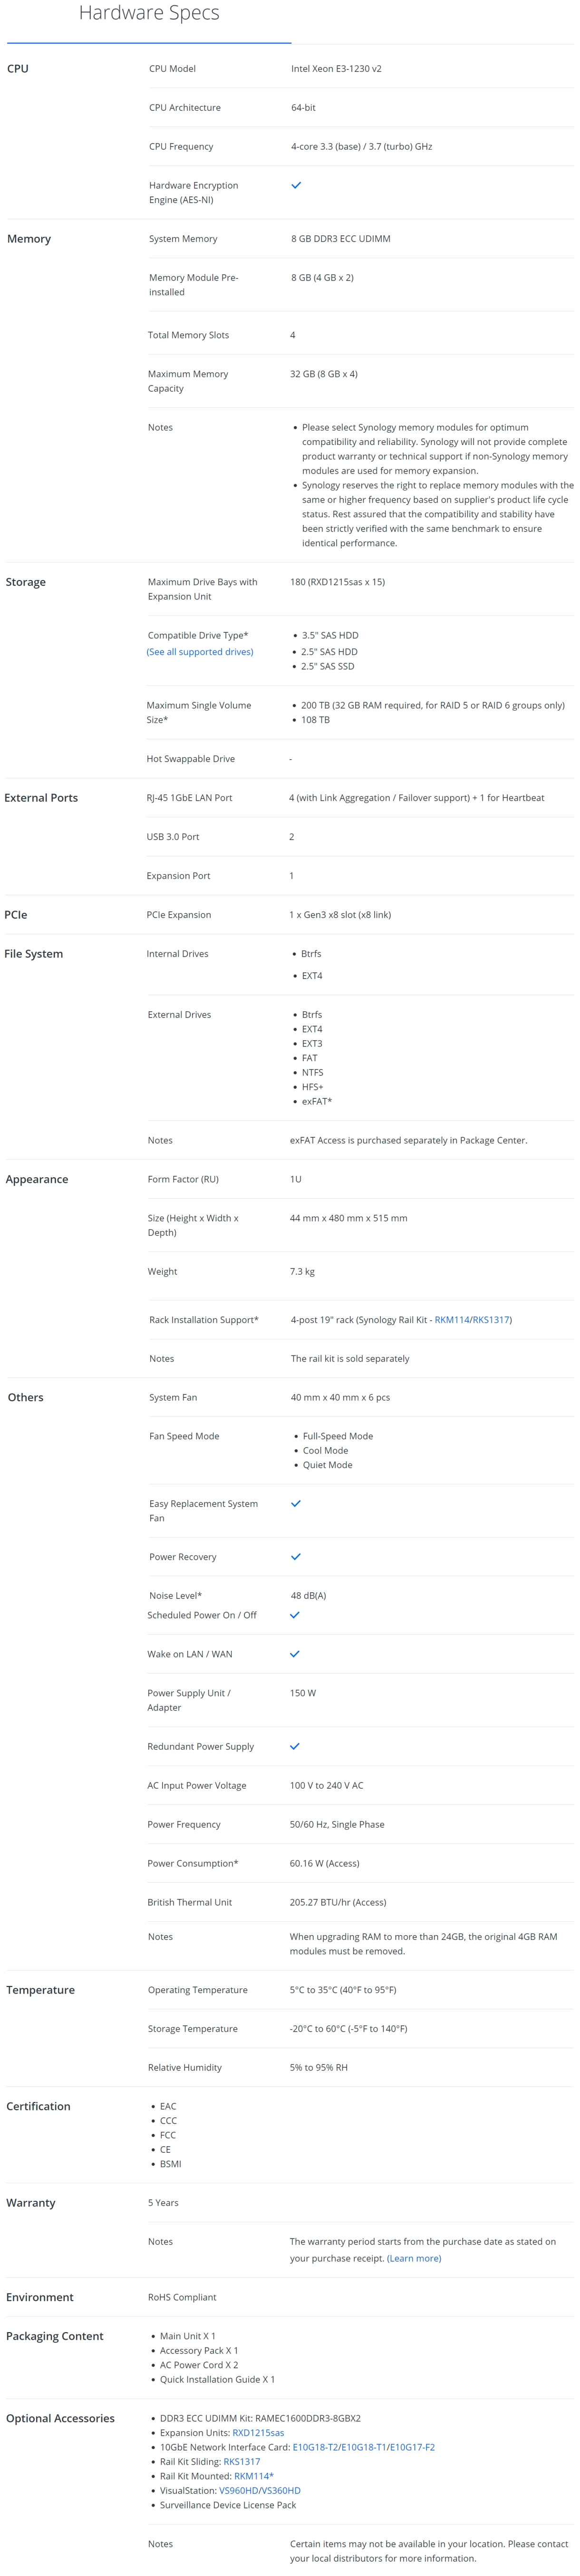Open the RKM114 mounted rail kit link
The width and height of the screenshot is (580, 2576).
pyautogui.click(x=254, y=2476)
